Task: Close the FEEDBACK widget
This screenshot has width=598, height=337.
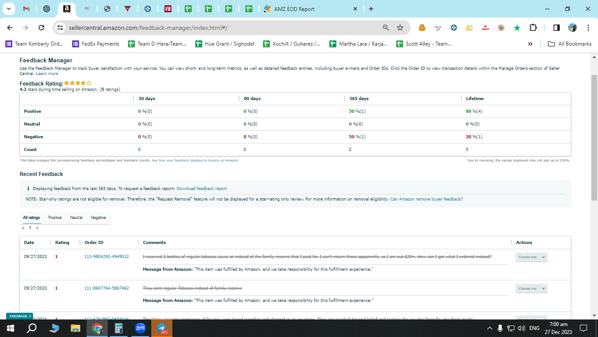Action: pos(30,316)
